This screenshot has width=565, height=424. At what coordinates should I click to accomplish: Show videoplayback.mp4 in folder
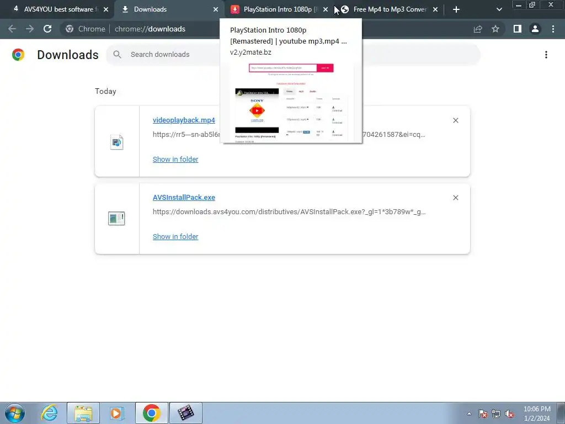(175, 160)
